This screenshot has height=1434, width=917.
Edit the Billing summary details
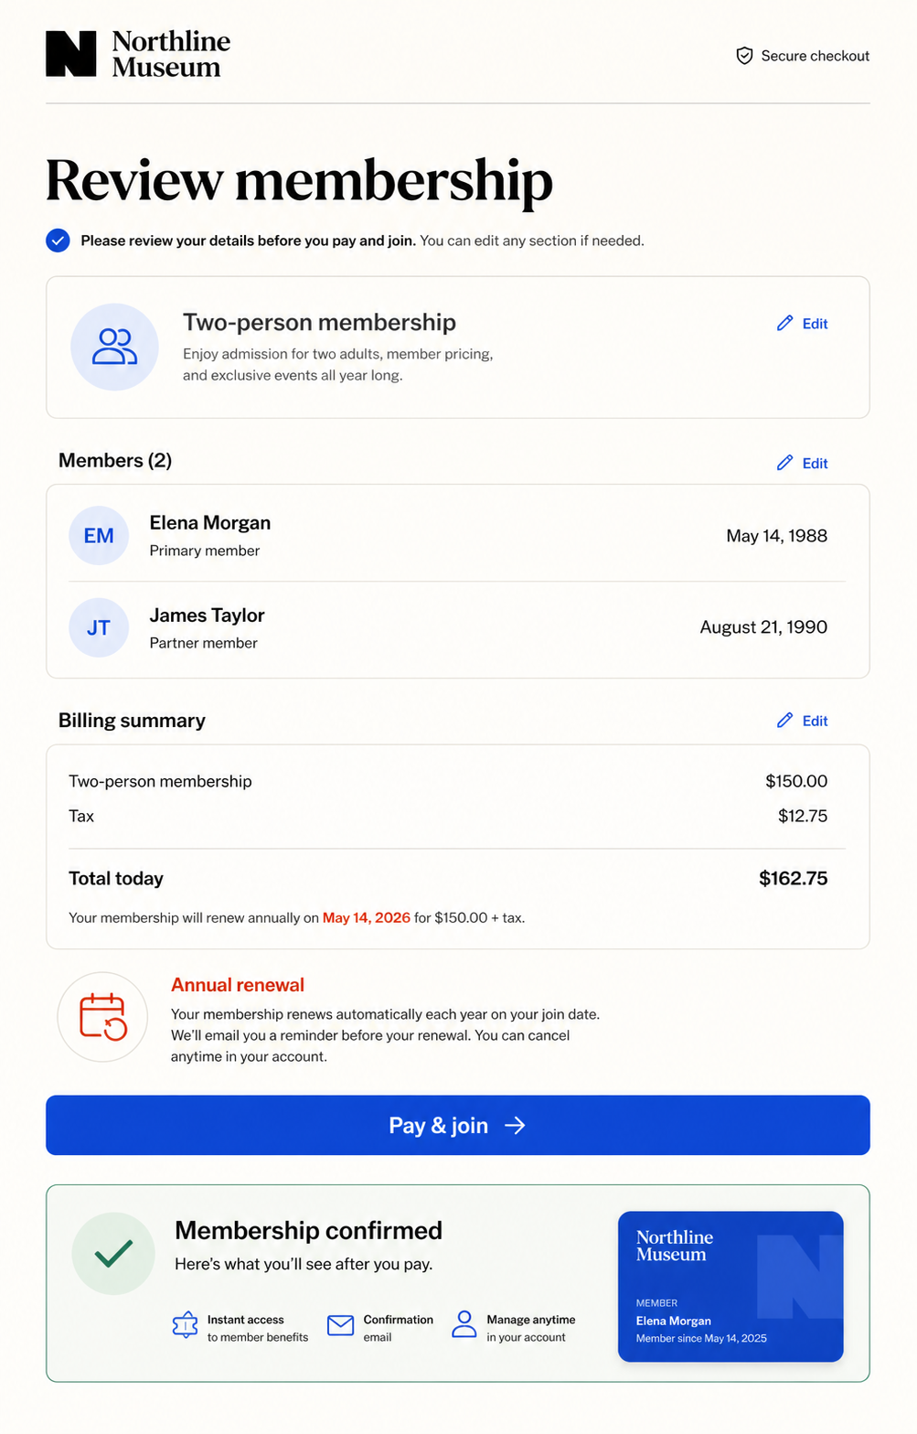click(x=802, y=721)
